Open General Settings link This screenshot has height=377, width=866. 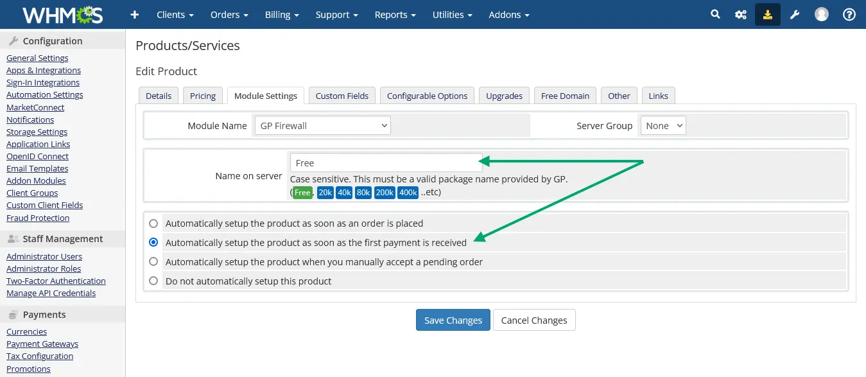[37, 58]
